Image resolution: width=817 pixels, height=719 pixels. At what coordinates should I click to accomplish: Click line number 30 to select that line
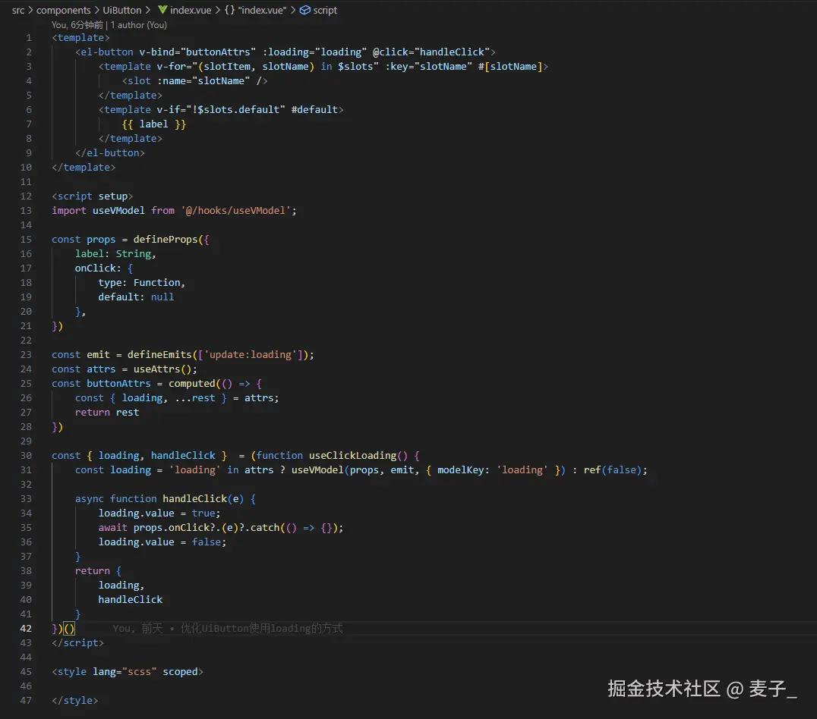coord(26,455)
